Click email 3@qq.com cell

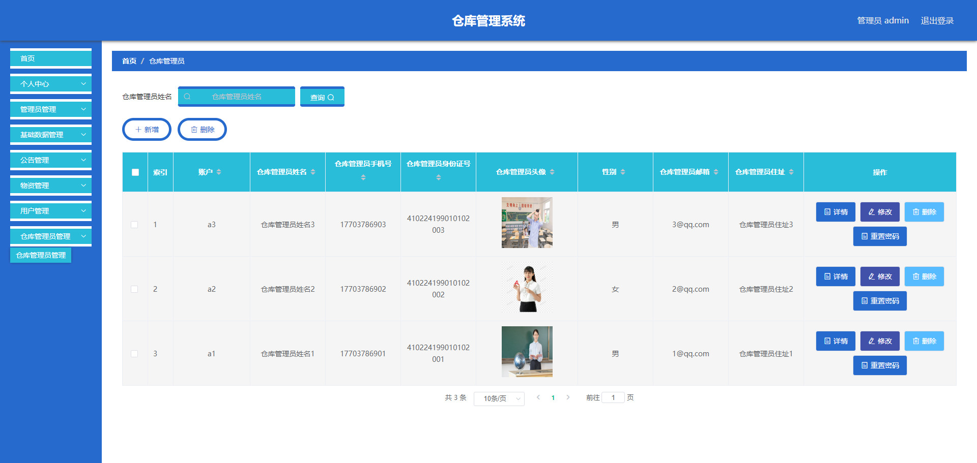click(x=691, y=225)
